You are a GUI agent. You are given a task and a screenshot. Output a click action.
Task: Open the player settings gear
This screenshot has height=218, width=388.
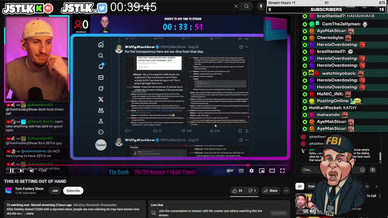252,171
